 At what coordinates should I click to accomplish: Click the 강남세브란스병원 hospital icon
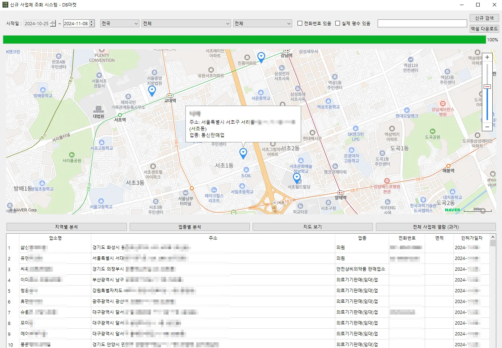coord(443,104)
